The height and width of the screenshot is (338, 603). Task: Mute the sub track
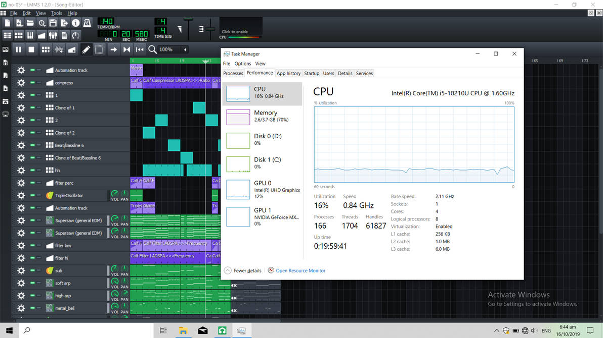pos(33,270)
